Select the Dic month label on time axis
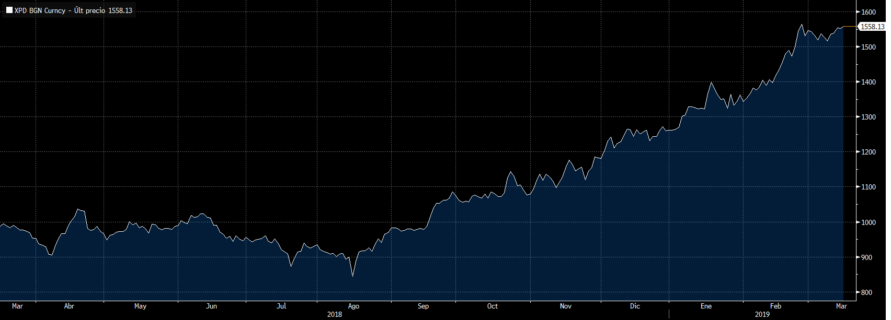 [x=635, y=306]
